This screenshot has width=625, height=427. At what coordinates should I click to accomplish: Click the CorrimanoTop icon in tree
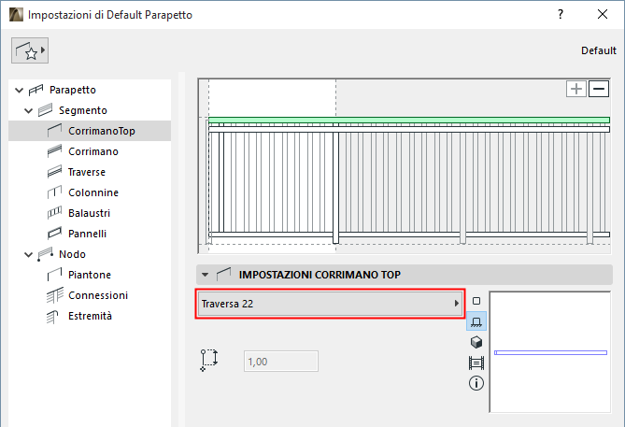[54, 131]
